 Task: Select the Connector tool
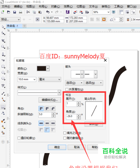coord(3,100)
